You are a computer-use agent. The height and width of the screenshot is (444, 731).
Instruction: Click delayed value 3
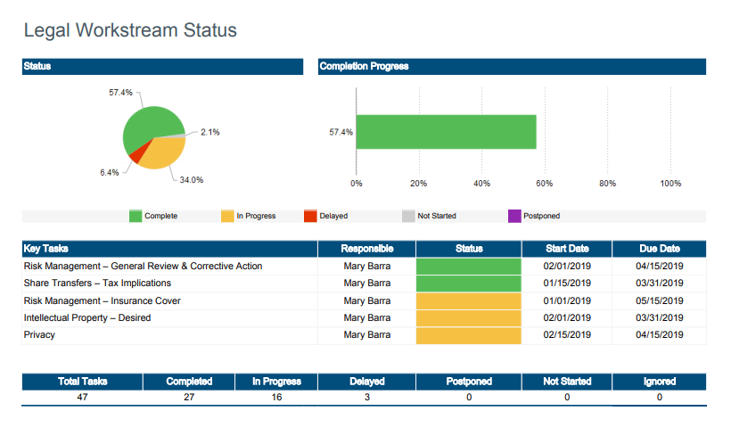tap(367, 398)
